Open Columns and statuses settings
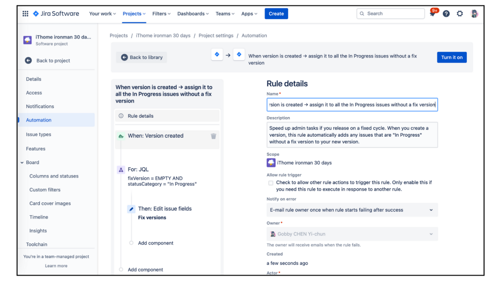501x281 pixels. click(x=54, y=176)
